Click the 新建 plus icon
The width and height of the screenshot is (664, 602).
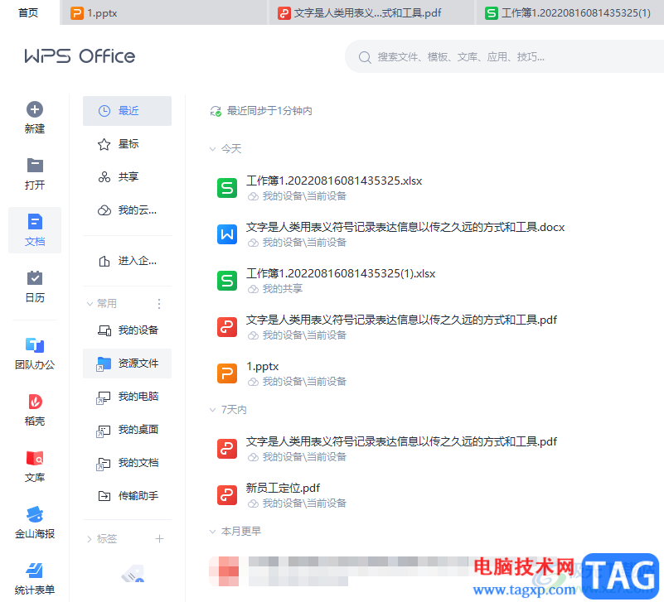[35, 109]
